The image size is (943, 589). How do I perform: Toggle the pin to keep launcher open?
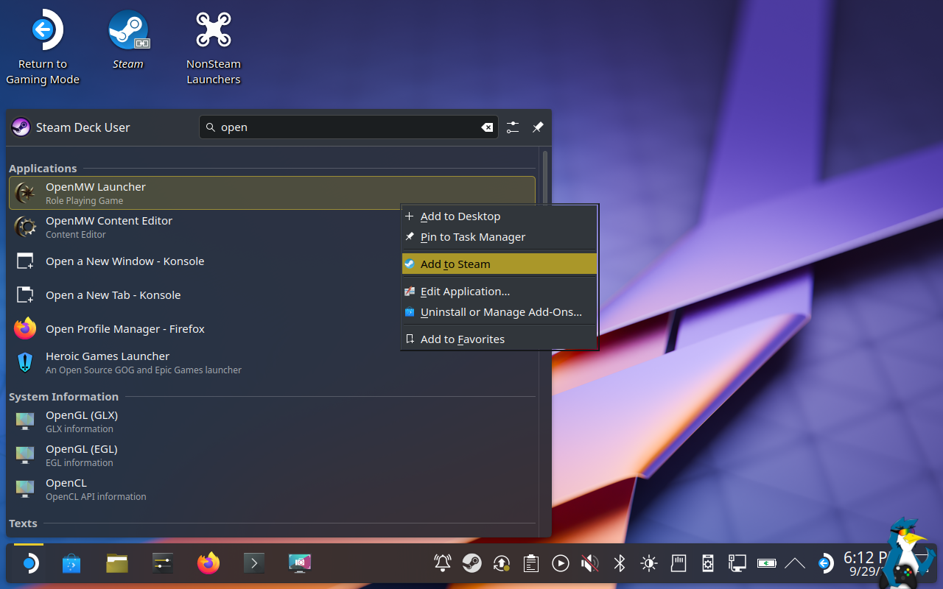tap(538, 127)
